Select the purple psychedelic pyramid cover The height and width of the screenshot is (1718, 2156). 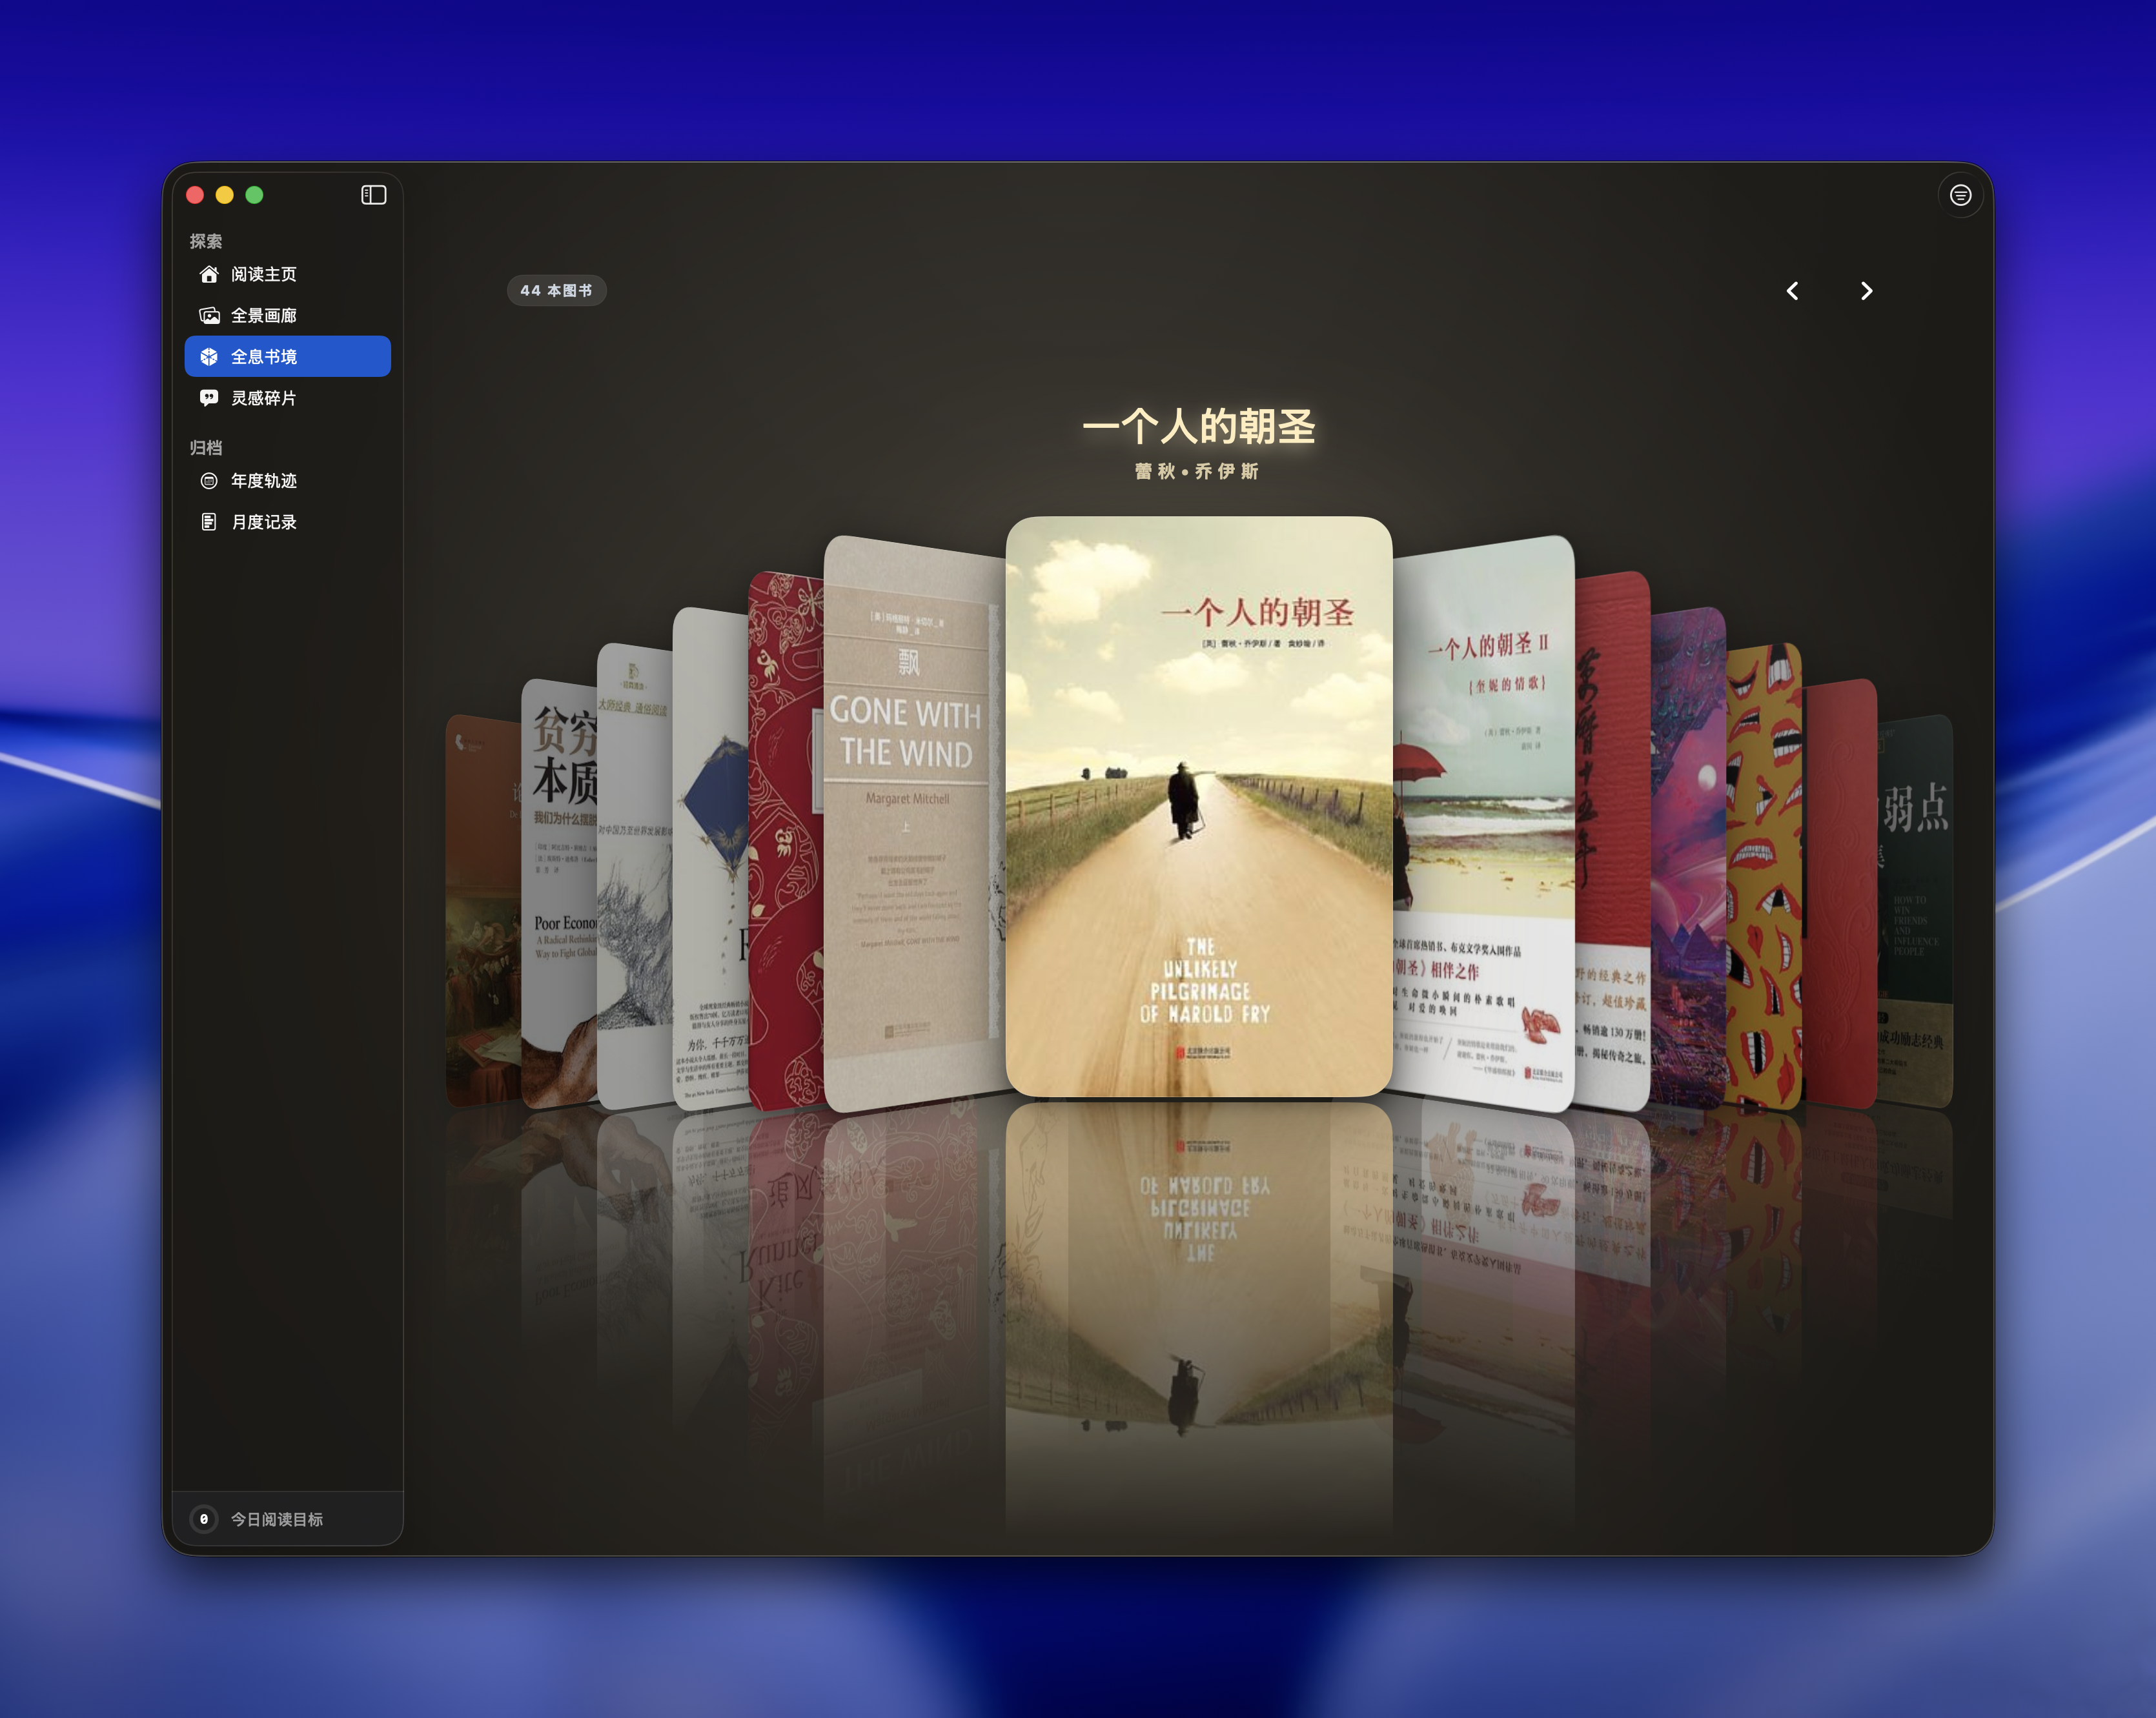(1688, 858)
